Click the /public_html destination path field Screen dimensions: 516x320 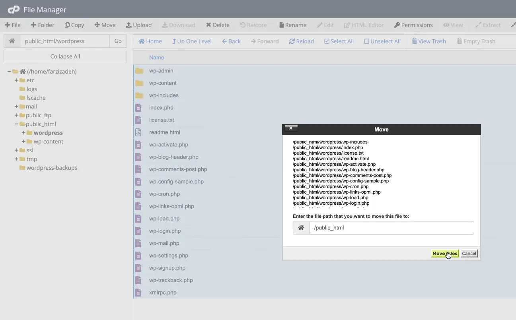click(x=391, y=227)
